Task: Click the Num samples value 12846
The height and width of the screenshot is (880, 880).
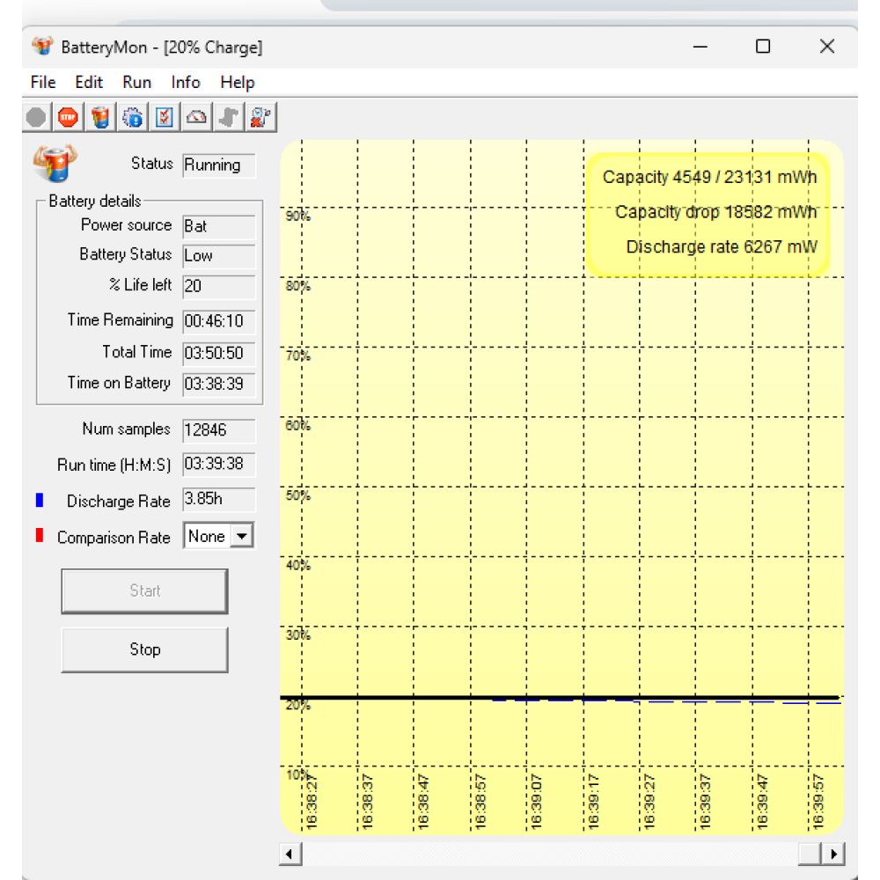Action: (x=219, y=430)
